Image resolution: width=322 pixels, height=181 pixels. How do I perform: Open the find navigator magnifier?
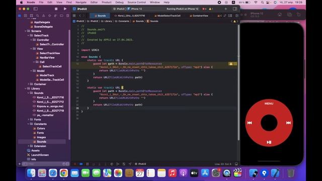(37, 16)
